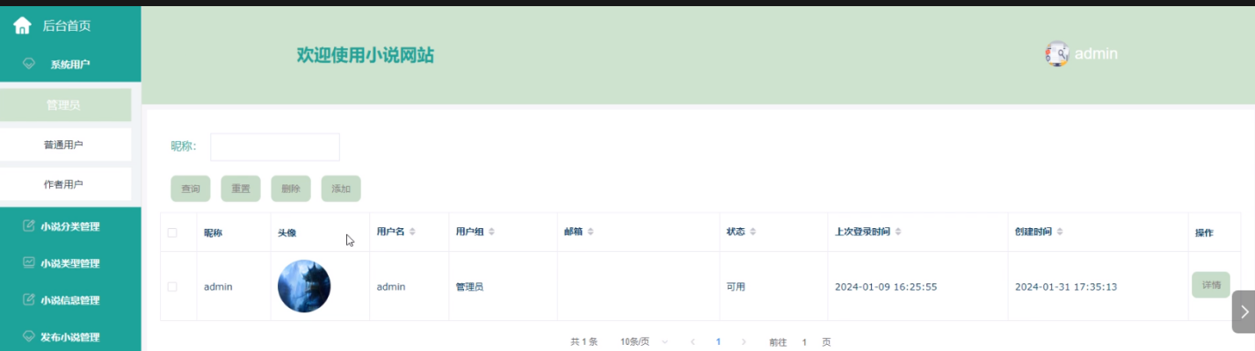Open the admin account menu in header
This screenshot has width=1255, height=351.
(1081, 54)
